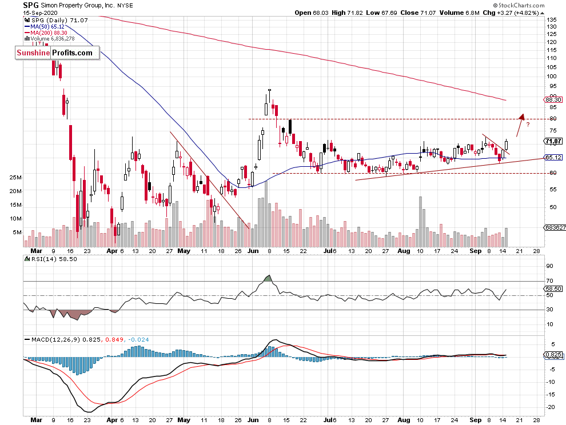Click the 71.07 last price label
The height and width of the screenshot is (425, 566).
pyautogui.click(x=553, y=141)
